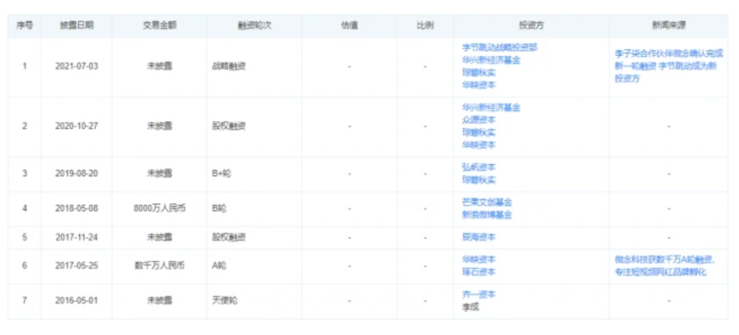Open 华映资本 in the A轮 row
The image size is (739, 335).
coord(479,259)
